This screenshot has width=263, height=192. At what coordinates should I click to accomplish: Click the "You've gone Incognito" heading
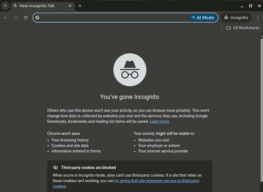130,97
